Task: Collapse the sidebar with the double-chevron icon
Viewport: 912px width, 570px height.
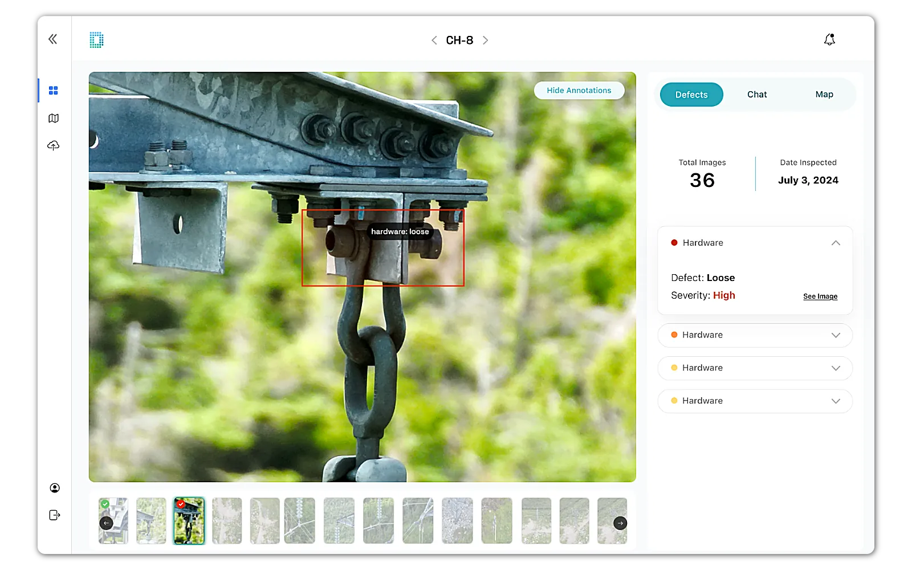Action: [53, 39]
